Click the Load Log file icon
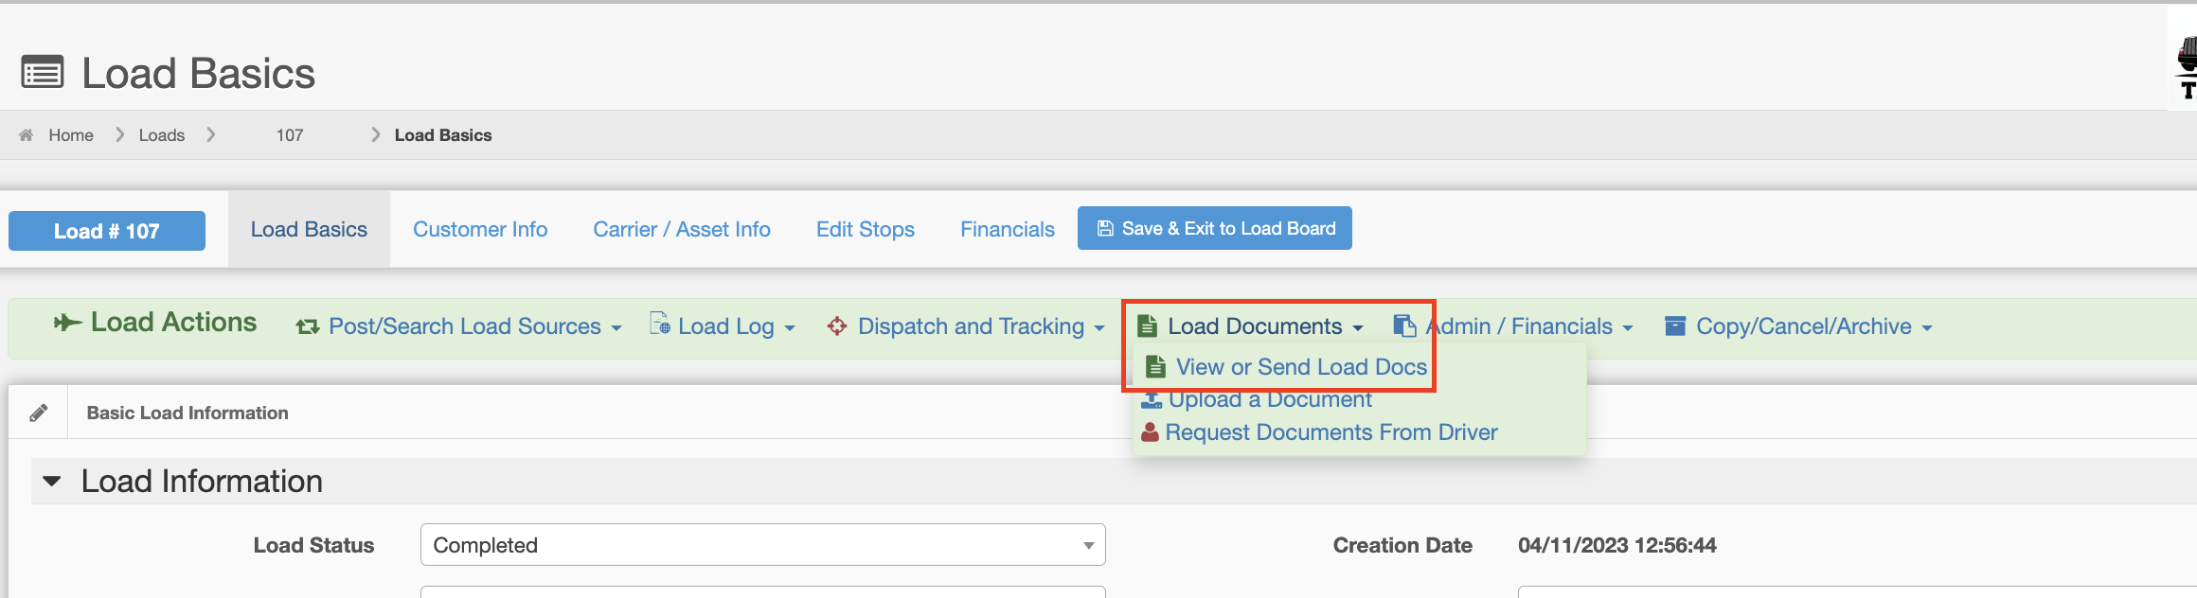 [x=660, y=324]
